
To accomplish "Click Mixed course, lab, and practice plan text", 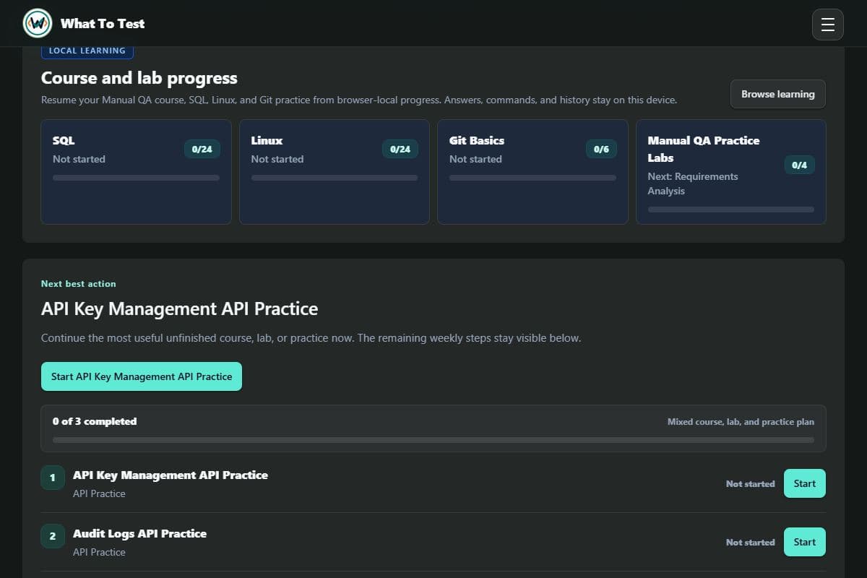I will click(741, 422).
